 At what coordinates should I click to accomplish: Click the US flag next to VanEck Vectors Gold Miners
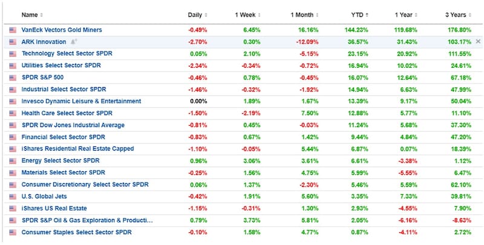click(12, 30)
